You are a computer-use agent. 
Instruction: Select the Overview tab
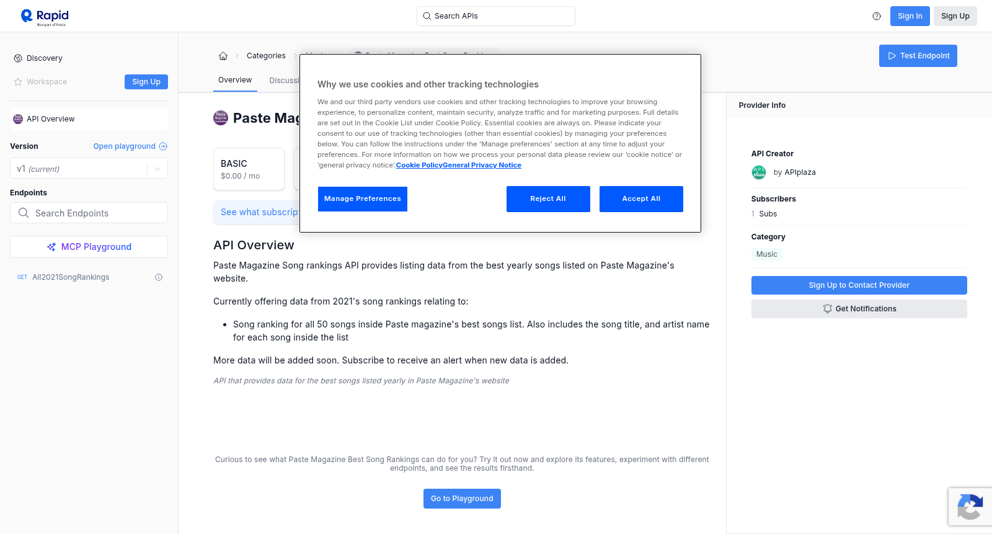pos(235,80)
